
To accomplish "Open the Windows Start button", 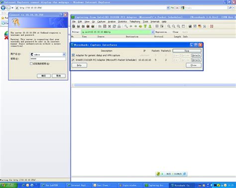I will click(8, 185).
